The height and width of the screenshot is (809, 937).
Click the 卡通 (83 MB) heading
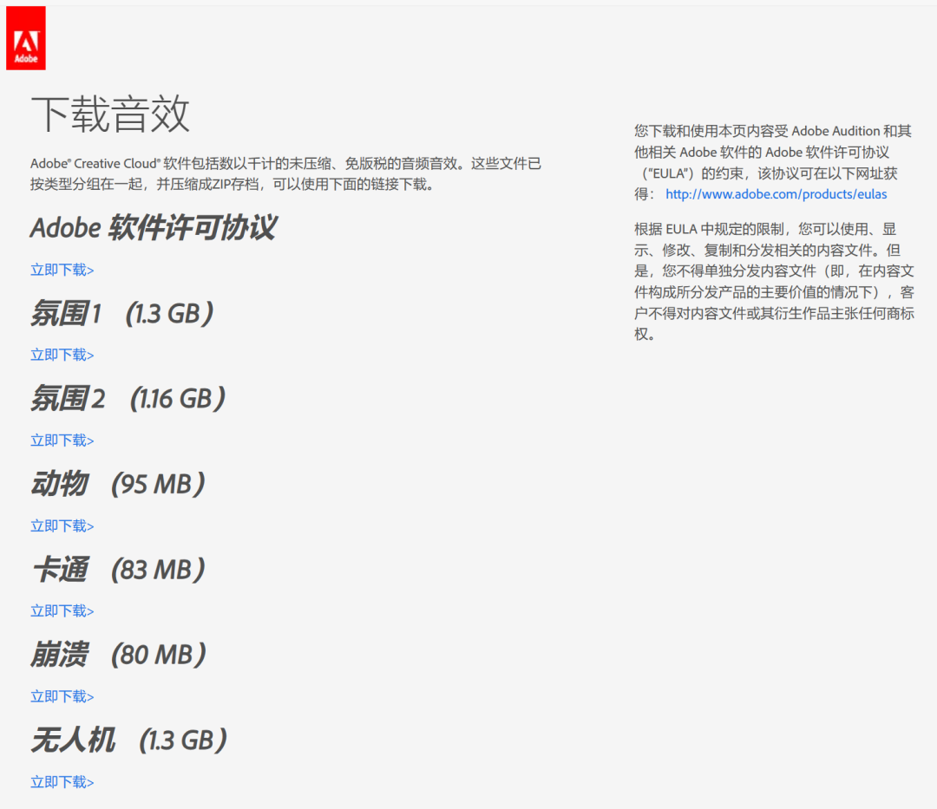[118, 569]
